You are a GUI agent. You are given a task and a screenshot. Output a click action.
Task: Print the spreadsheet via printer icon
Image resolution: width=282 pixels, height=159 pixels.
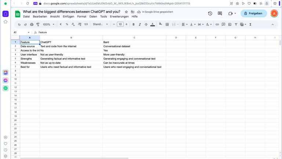pyautogui.click(x=32, y=25)
